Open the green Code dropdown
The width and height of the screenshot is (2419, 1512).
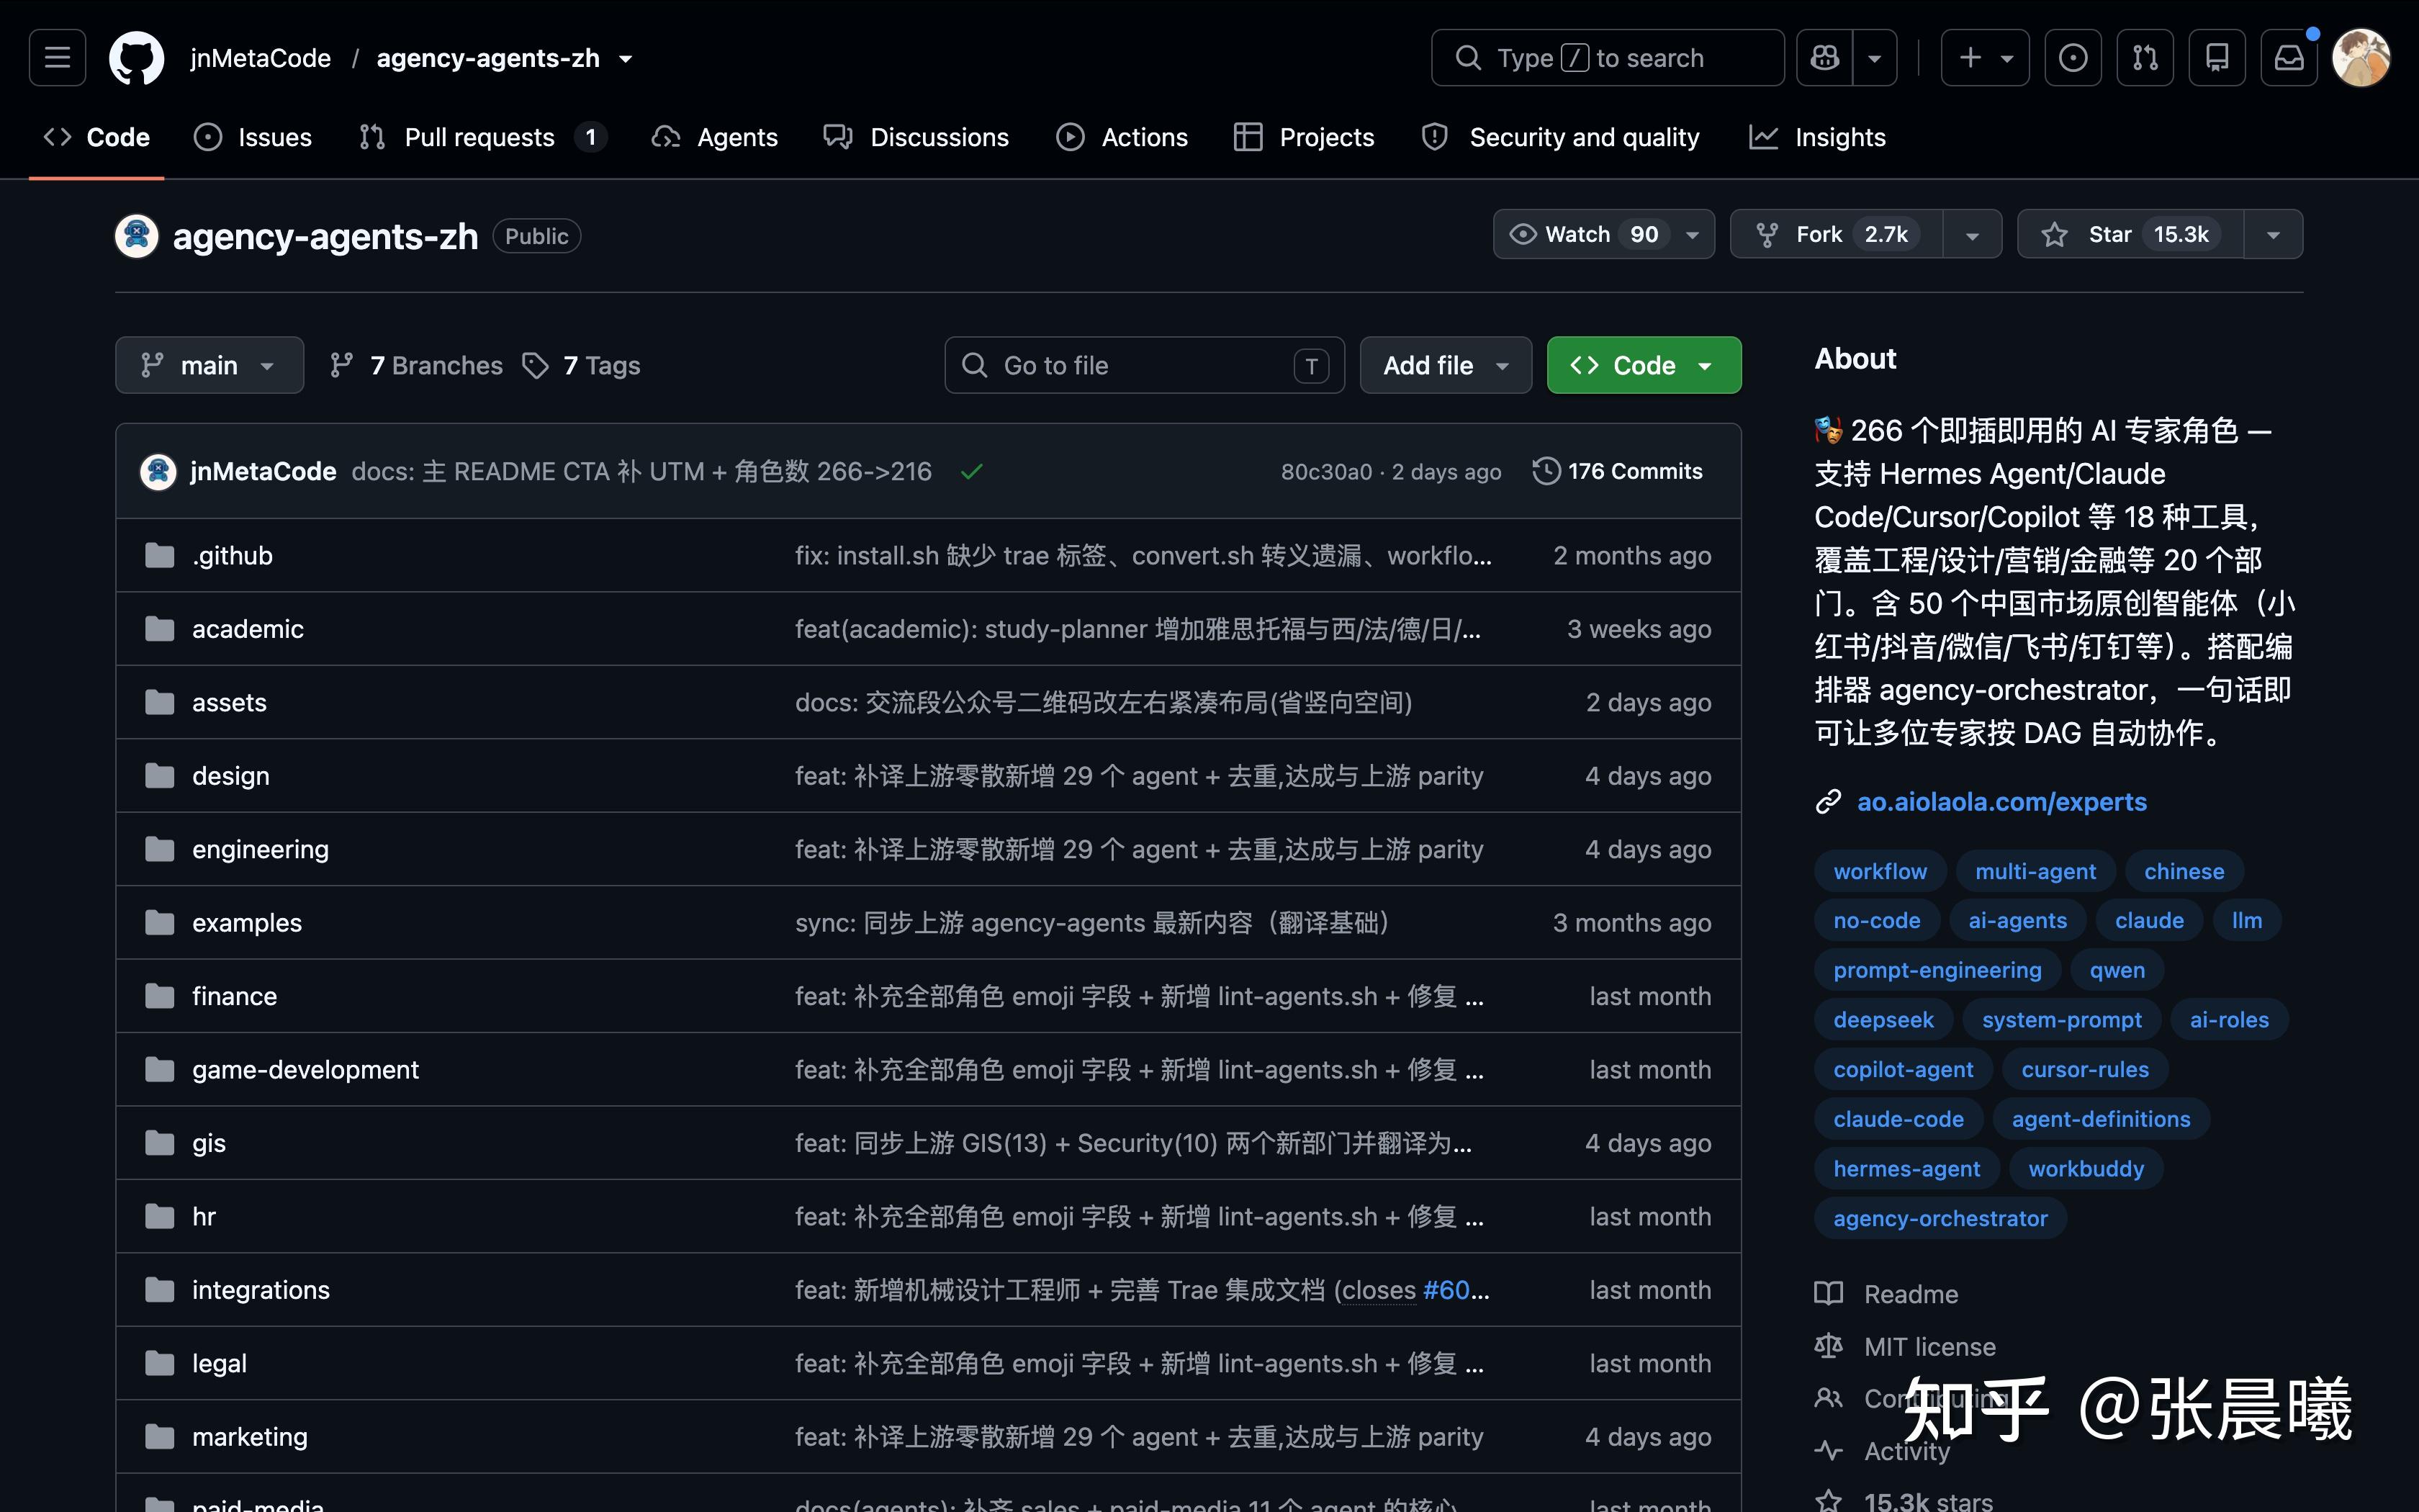pyautogui.click(x=1644, y=365)
